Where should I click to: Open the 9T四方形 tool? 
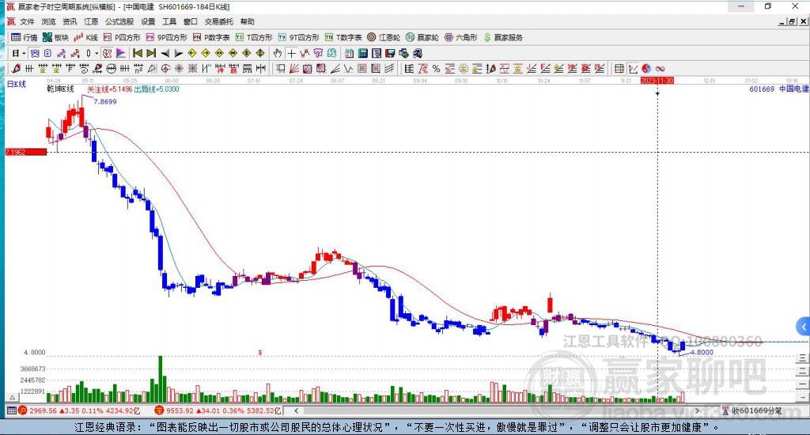[x=298, y=37]
